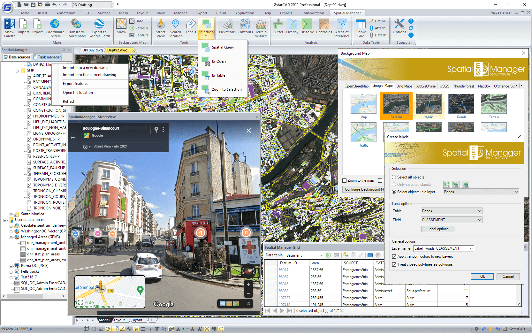Image resolution: width=532 pixels, height=333 pixels.
Task: Click Cancel in Create labels dialog
Action: pos(508,276)
